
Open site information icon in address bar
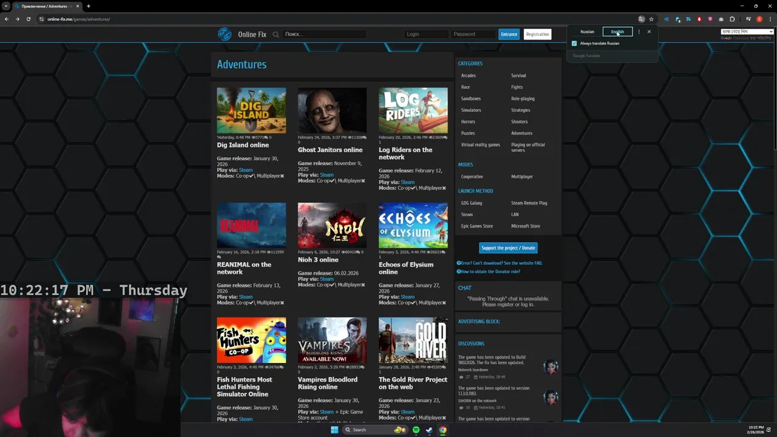(x=41, y=19)
